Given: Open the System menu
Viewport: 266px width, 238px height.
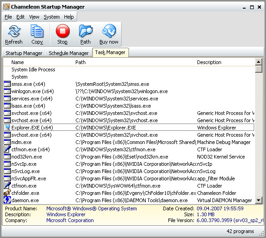Looking at the screenshot, I should (52, 17).
